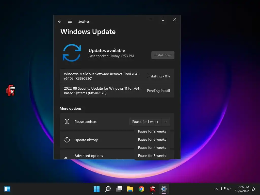Launch File Explorer from the taskbar
Image resolution: width=260 pixels, height=195 pixels.
click(130, 189)
